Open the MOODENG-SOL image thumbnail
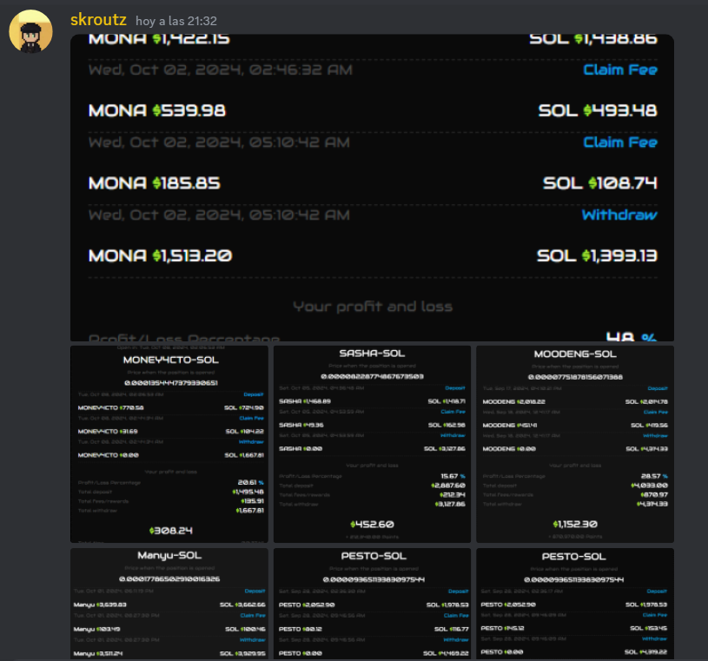 (x=575, y=444)
